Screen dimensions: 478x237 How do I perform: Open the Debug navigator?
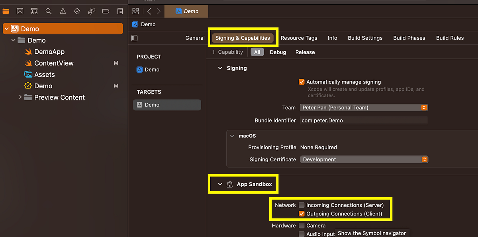pyautogui.click(x=91, y=11)
